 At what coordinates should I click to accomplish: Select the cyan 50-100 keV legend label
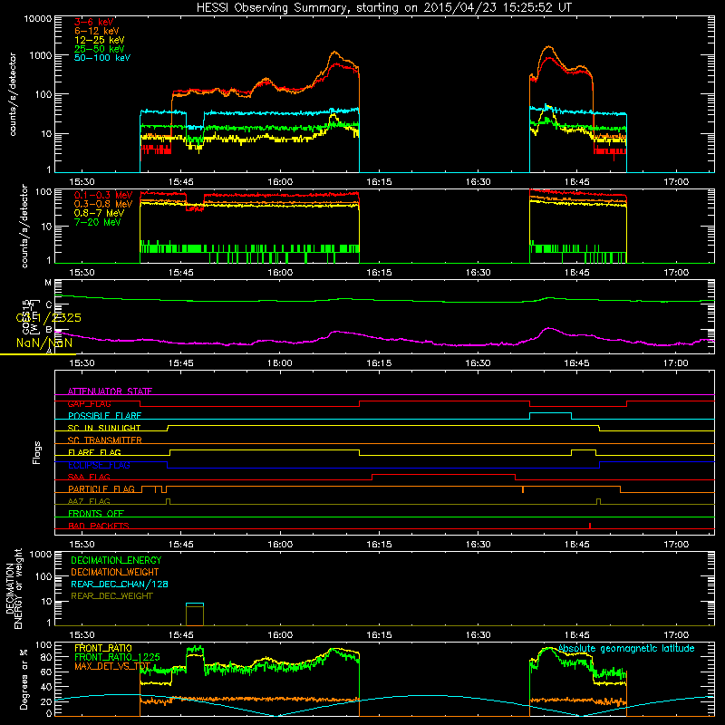click(102, 57)
